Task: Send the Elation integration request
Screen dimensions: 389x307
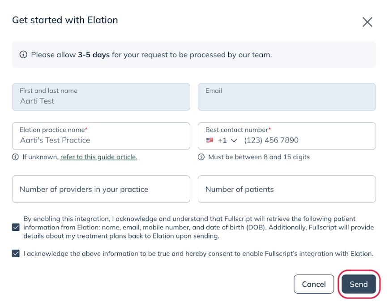Action: 359,284
